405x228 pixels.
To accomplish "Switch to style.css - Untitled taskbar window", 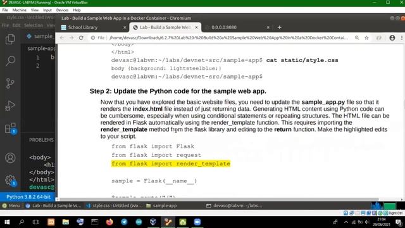I will pyautogui.click(x=114, y=206).
